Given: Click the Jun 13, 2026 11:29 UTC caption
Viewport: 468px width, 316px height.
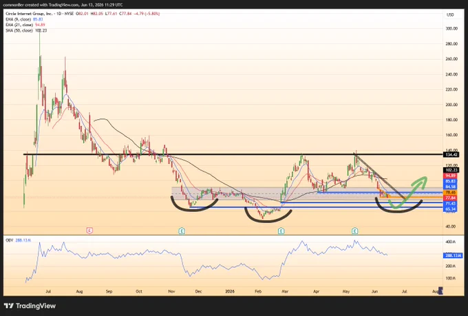Looking at the screenshot, I should click(102, 5).
